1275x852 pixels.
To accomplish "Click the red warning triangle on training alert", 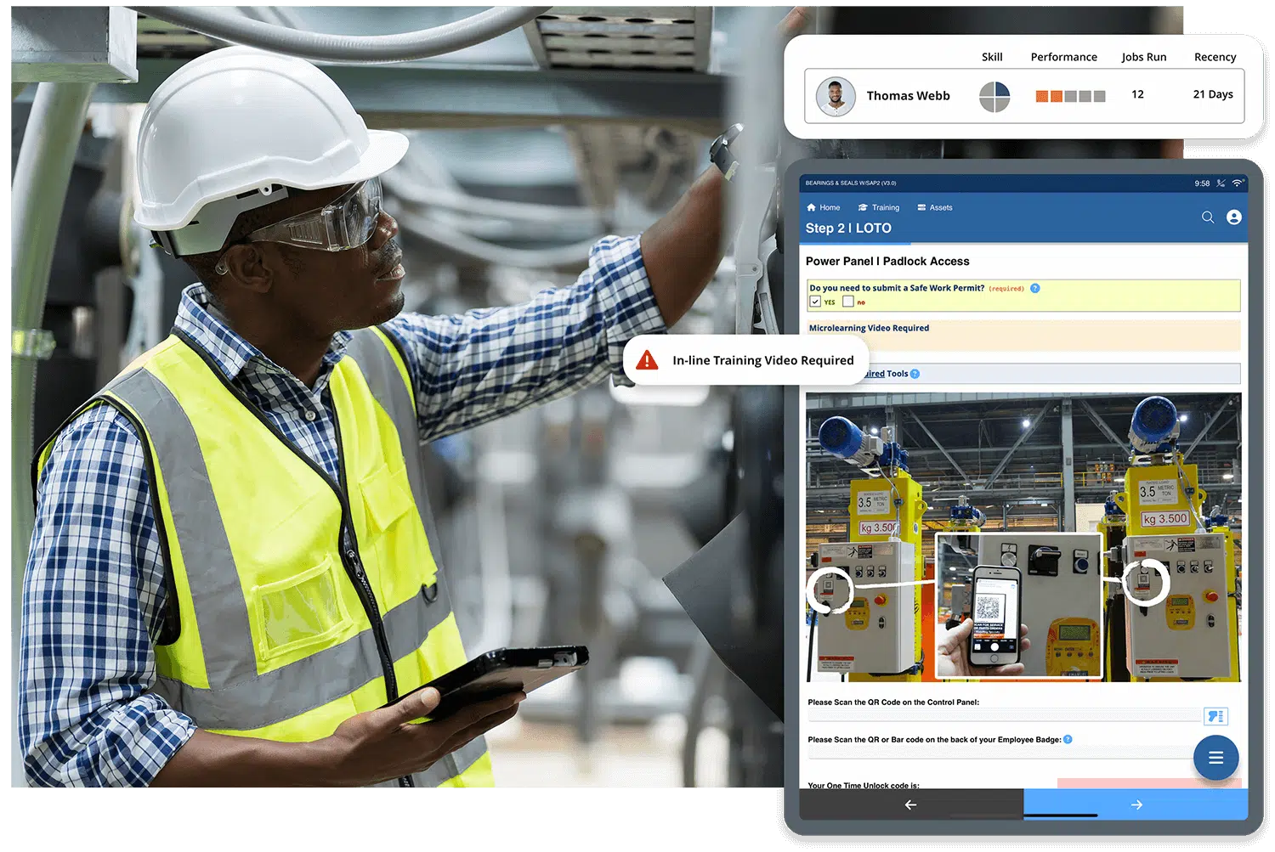I will tap(647, 360).
